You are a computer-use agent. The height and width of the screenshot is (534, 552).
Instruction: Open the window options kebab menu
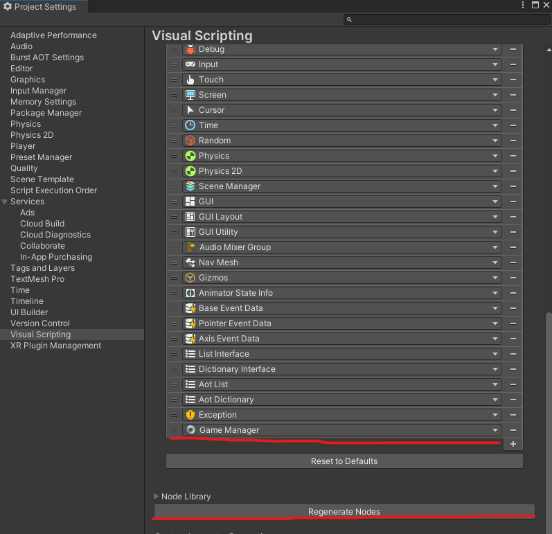pyautogui.click(x=523, y=5)
